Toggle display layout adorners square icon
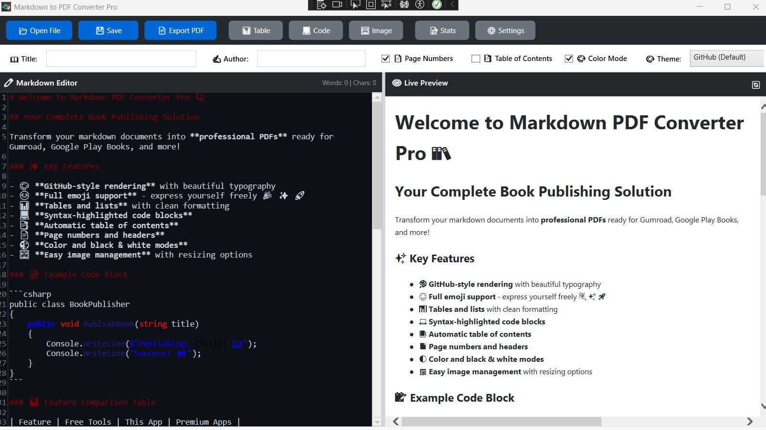Screen dimensions: 766x430 coord(371,5)
